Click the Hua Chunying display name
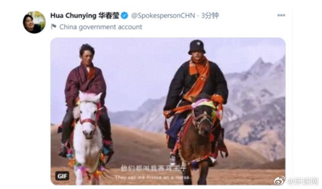This screenshot has height=189, width=322. (84, 16)
